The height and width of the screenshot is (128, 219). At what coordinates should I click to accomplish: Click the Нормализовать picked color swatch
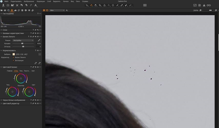[x=14, y=54]
